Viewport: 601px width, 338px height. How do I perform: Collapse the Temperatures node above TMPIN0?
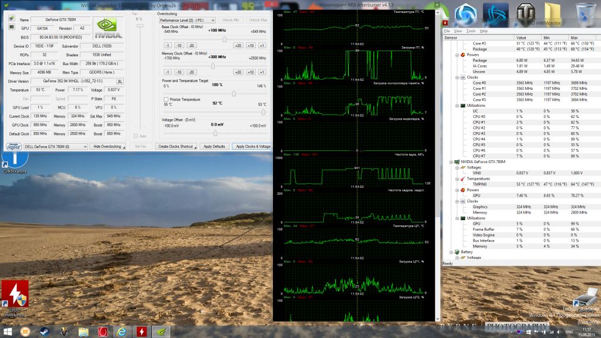point(457,179)
